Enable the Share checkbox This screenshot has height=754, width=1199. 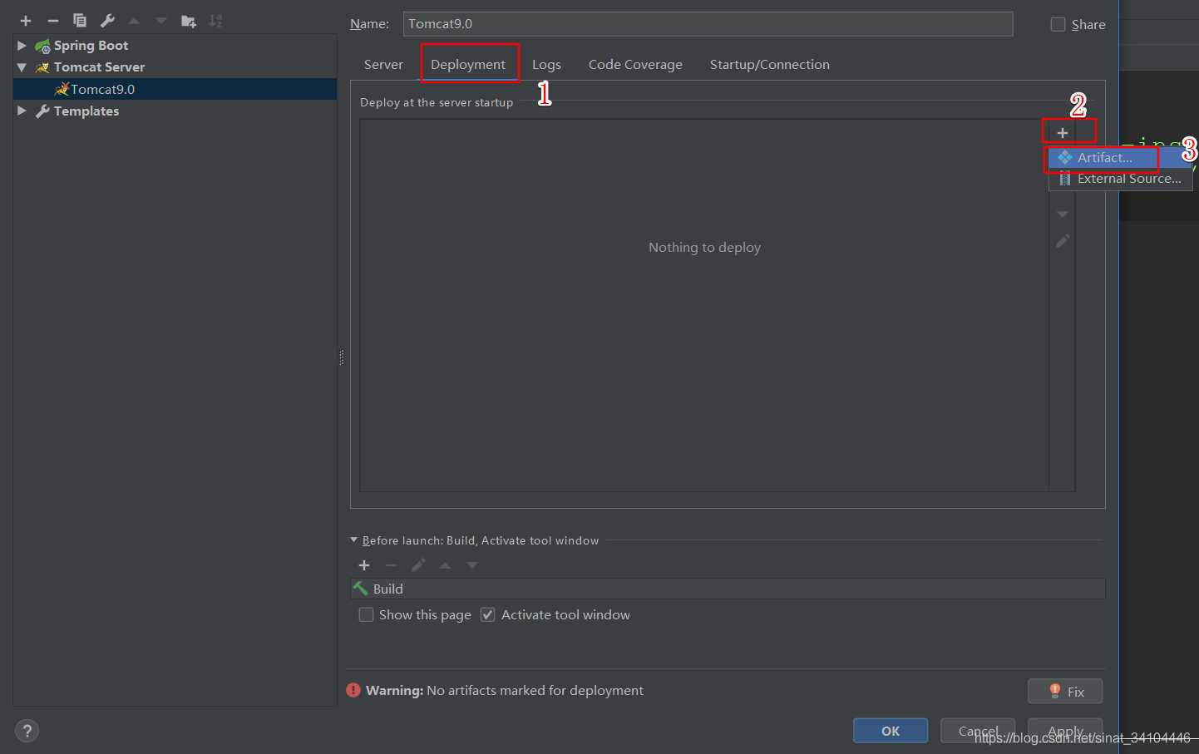pyautogui.click(x=1058, y=24)
